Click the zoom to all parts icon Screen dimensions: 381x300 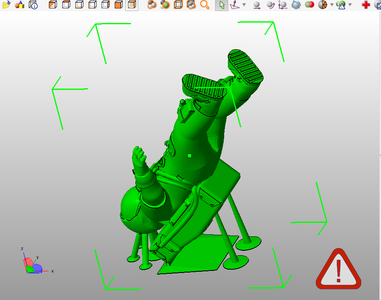(152, 5)
